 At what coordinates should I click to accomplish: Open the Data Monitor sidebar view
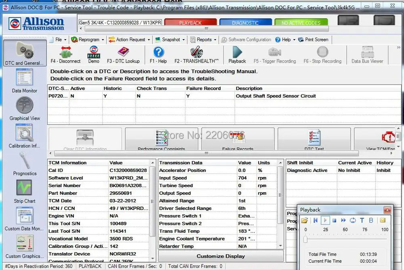click(25, 80)
